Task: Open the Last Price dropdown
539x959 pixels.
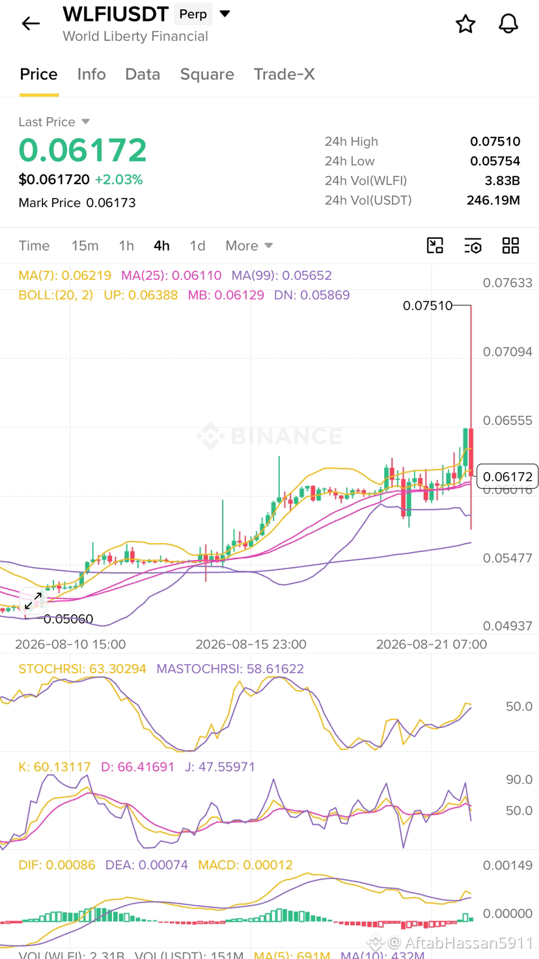Action: tap(54, 122)
